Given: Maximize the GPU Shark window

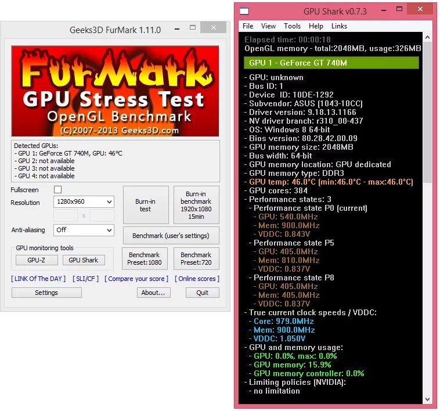Looking at the screenshot, I should pyautogui.click(x=399, y=9).
